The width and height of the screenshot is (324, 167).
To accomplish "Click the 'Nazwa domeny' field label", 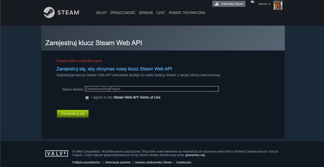I will (73, 89).
